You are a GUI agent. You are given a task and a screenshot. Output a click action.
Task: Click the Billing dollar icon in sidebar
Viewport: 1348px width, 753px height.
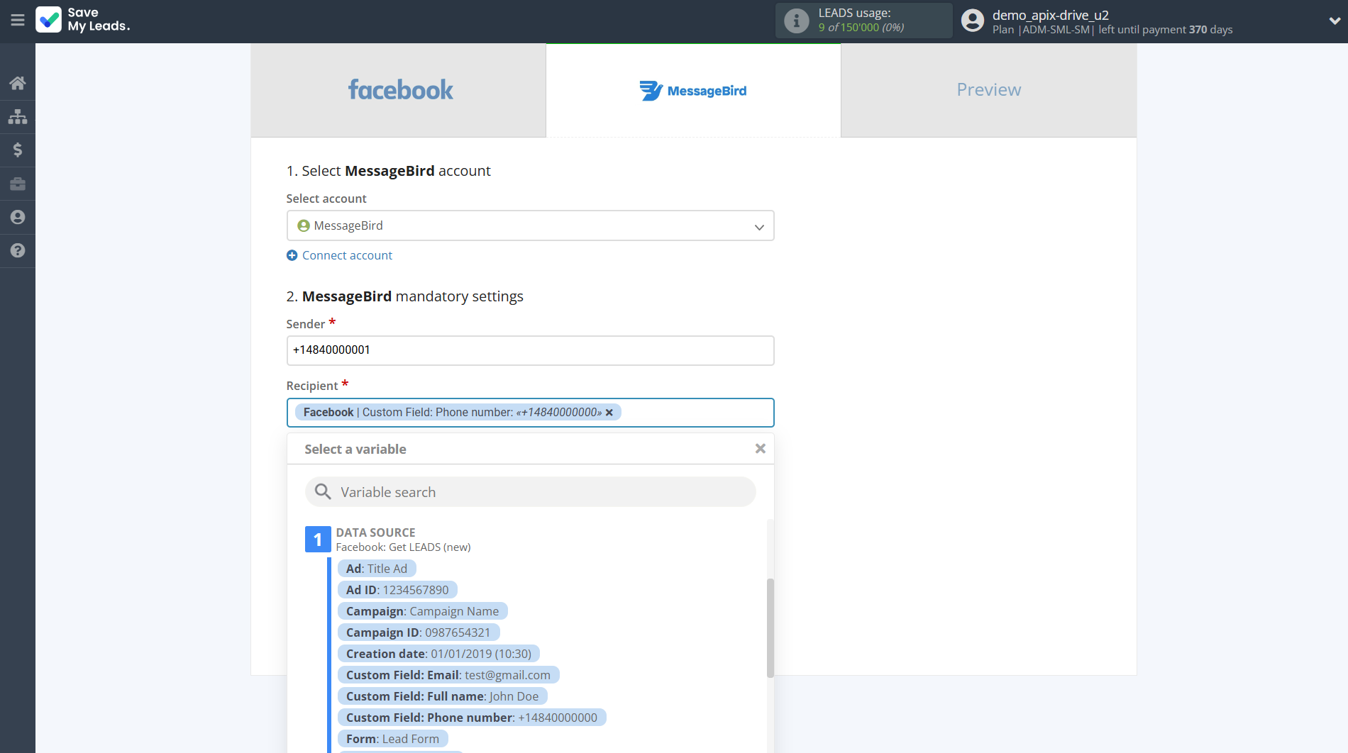pyautogui.click(x=17, y=150)
